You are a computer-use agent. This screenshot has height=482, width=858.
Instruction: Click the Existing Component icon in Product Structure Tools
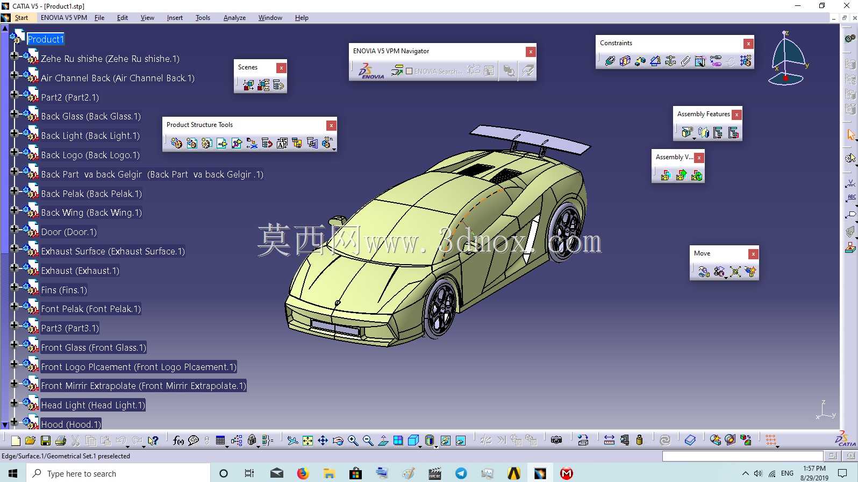tap(221, 143)
